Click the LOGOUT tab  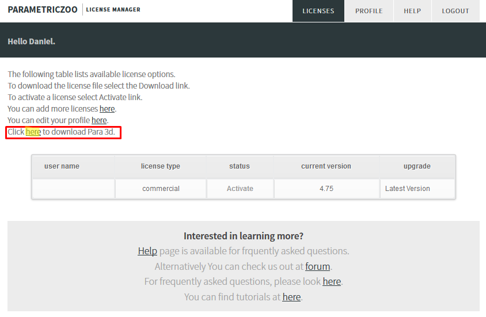(x=455, y=11)
